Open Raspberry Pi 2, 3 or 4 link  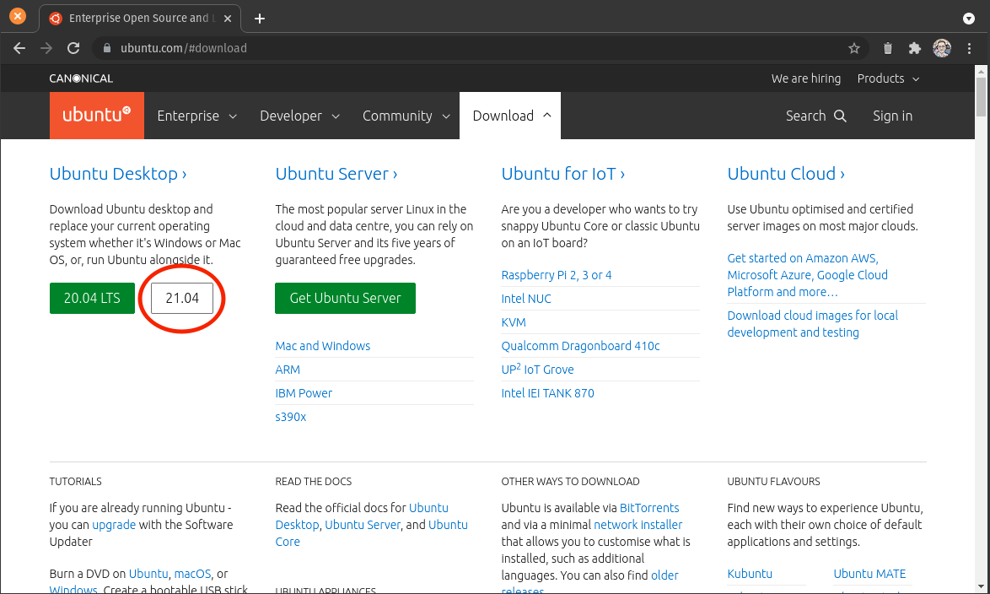pyautogui.click(x=557, y=275)
